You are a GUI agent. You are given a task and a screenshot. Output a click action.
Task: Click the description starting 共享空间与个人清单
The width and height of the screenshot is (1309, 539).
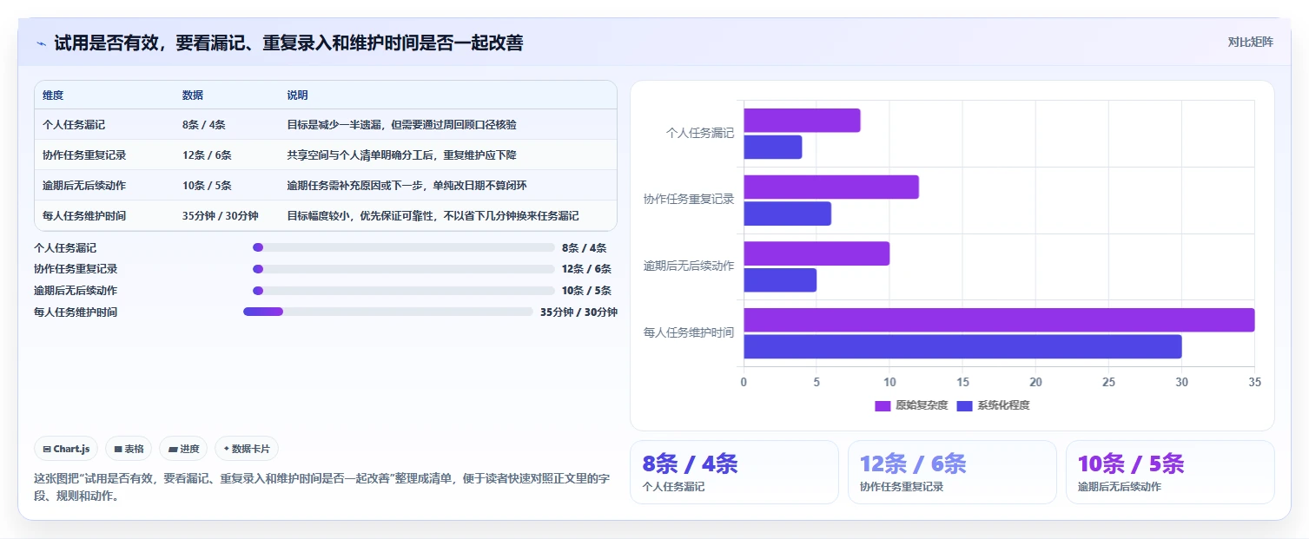(402, 155)
